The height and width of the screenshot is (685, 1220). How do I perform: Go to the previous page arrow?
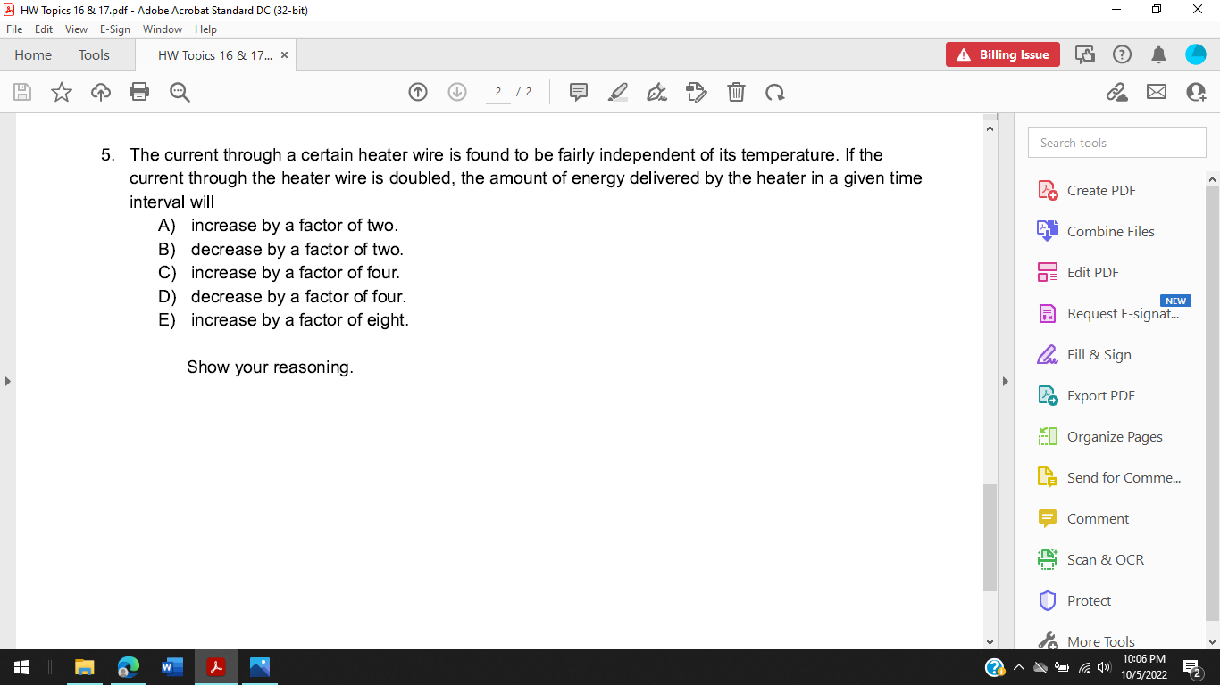[417, 92]
